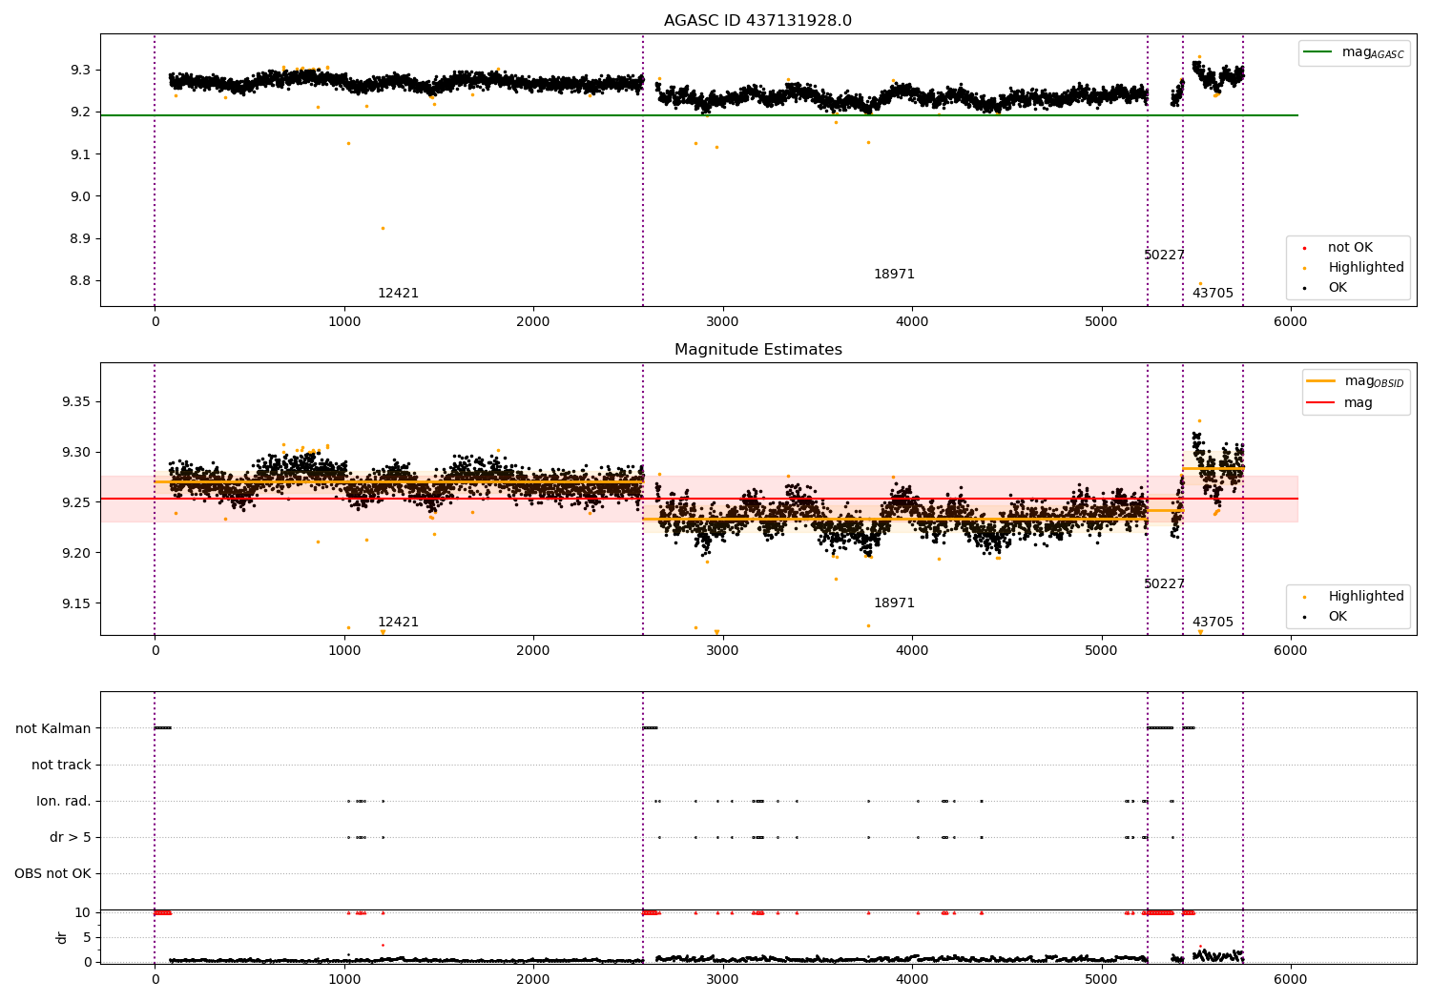Click OBSID label '12421' in the top plot
The image size is (1431, 1001).
click(x=398, y=294)
